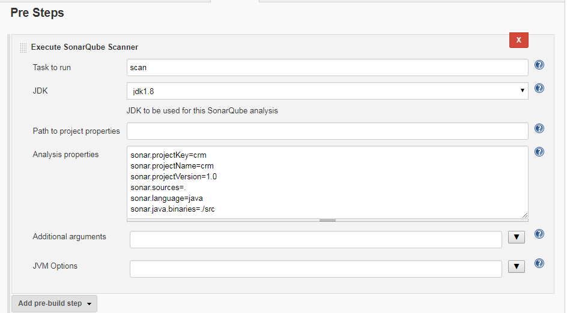Screen dimensions: 579x313
Task: Focus the Task to run input field
Action: [327, 68]
